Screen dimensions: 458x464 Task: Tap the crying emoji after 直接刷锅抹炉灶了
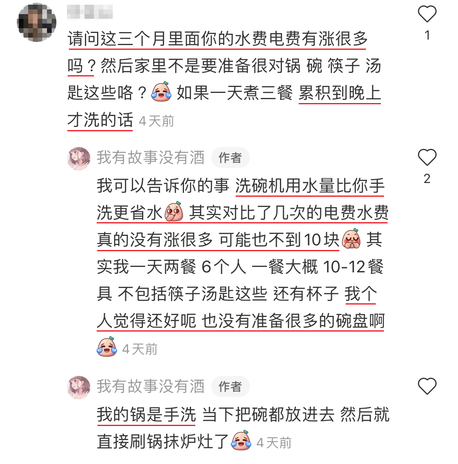tap(241, 440)
